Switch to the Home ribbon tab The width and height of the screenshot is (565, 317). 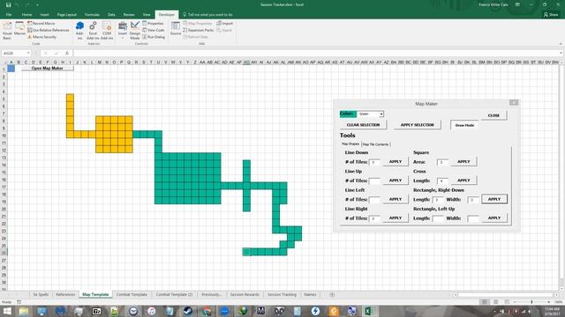(x=26, y=15)
